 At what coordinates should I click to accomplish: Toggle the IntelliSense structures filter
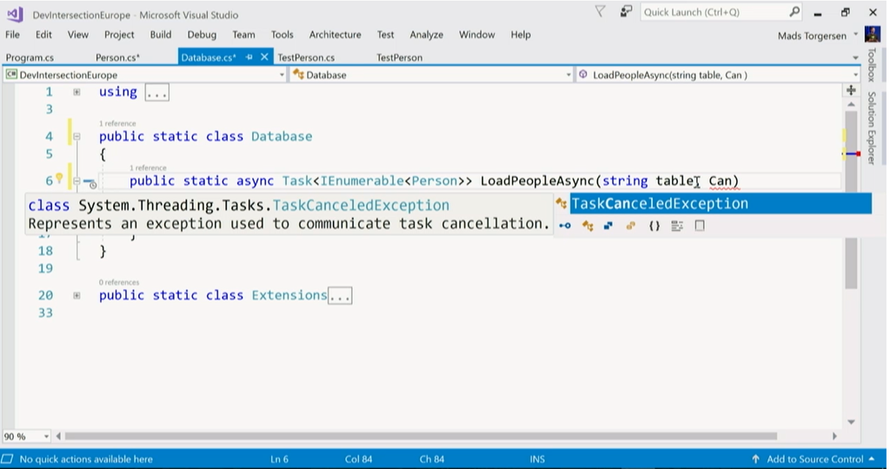[608, 226]
